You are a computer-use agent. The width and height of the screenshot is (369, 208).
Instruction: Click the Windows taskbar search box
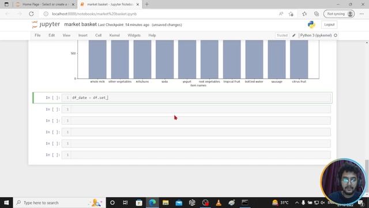pyautogui.click(x=59, y=203)
